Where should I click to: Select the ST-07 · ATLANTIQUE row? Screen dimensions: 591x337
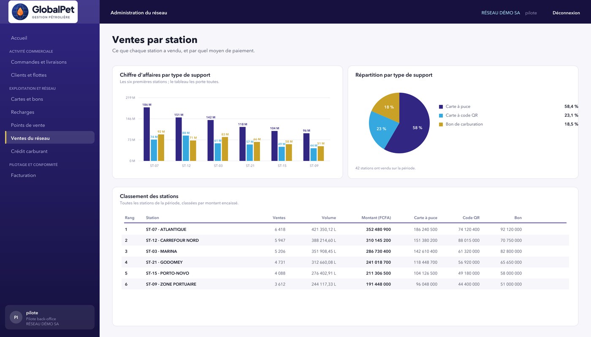345,230
